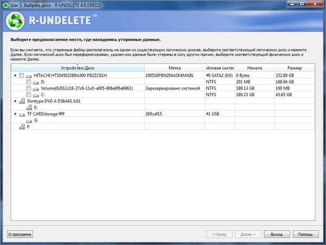Screen dimensions: 326x245
Task: Click the F: drive icon
Action: click(22, 127)
